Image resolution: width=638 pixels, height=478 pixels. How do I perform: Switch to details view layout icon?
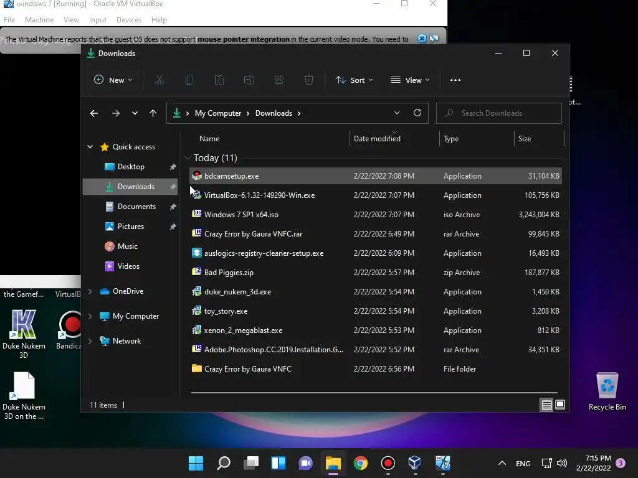546,405
